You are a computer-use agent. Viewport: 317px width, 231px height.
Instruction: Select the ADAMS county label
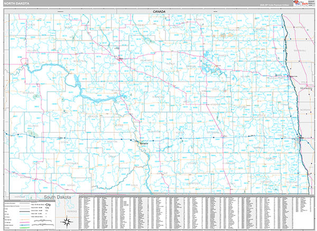pyautogui.click(x=71, y=185)
